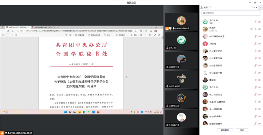
Task: Click the PDF page number field
Action: coord(8,35)
